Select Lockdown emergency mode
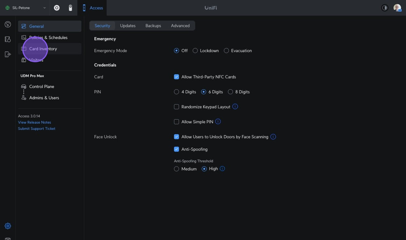This screenshot has width=406, height=240. 195,51
